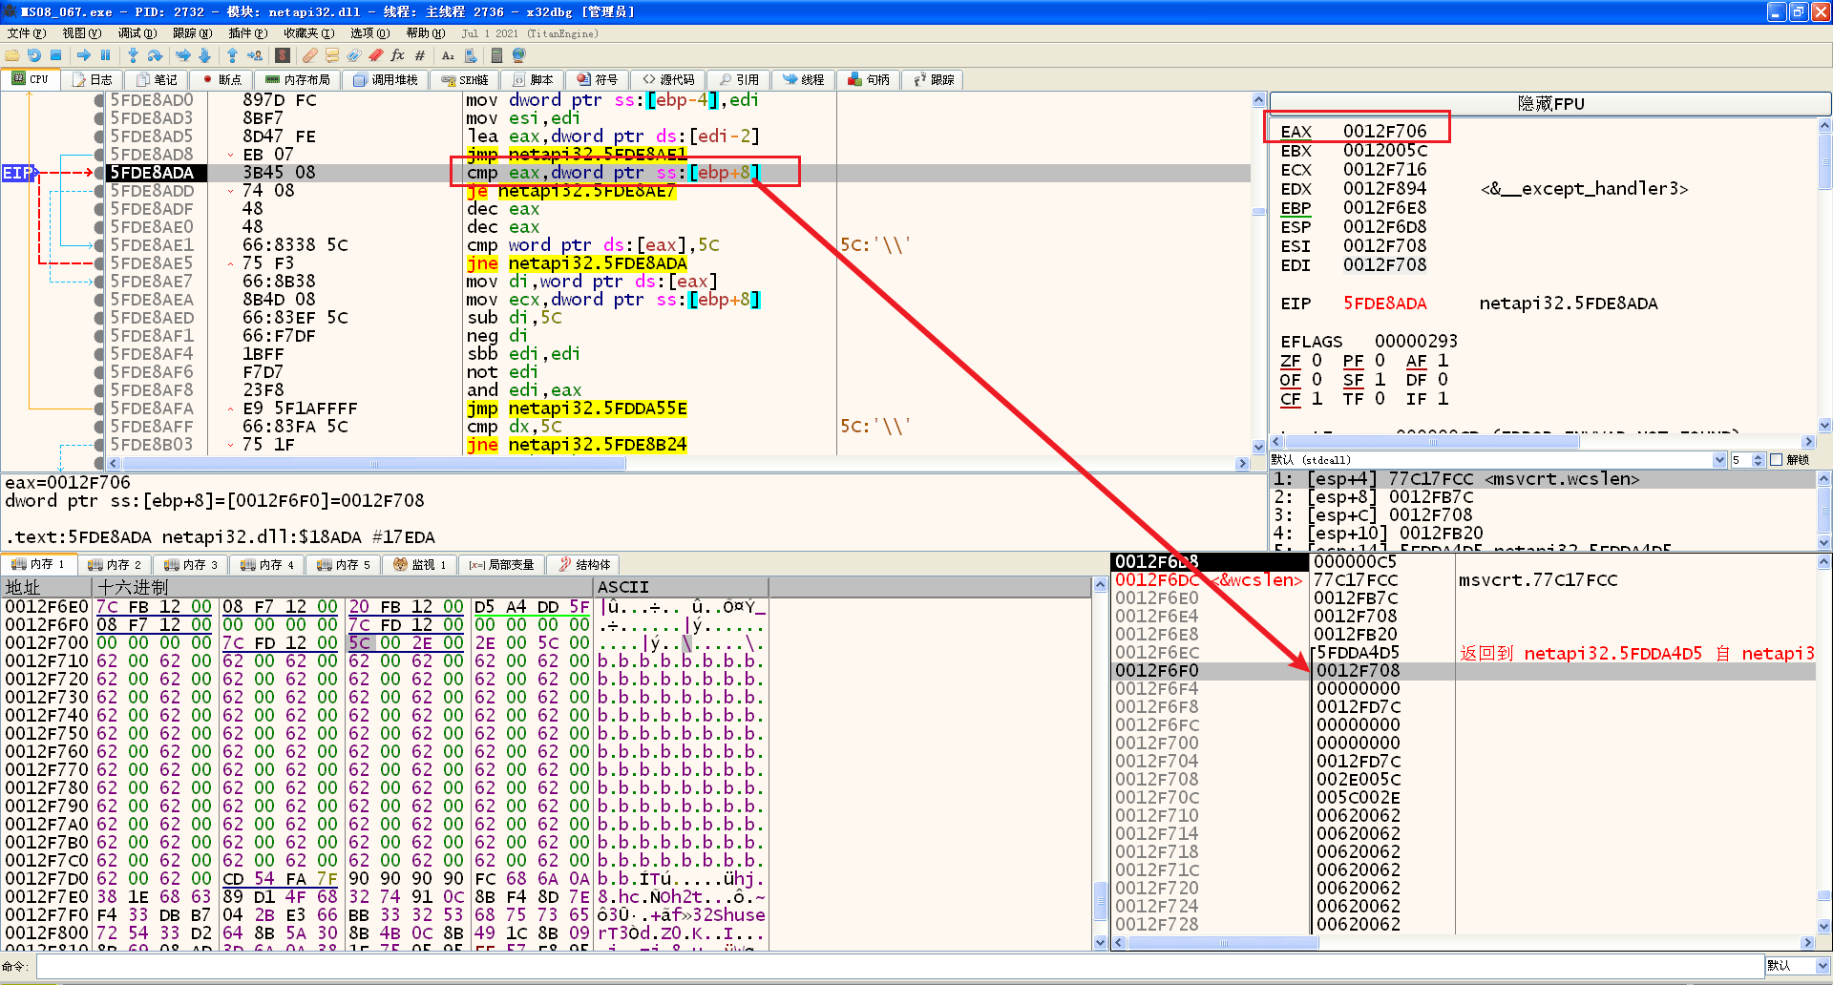Click the step over icon
Viewport: 1833px width, 985px height.
(155, 55)
